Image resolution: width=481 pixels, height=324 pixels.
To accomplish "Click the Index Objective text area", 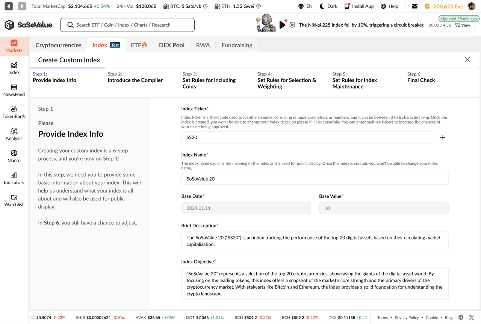I will (x=315, y=283).
